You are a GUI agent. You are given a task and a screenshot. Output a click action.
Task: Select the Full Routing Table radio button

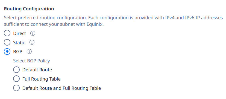click(16, 79)
